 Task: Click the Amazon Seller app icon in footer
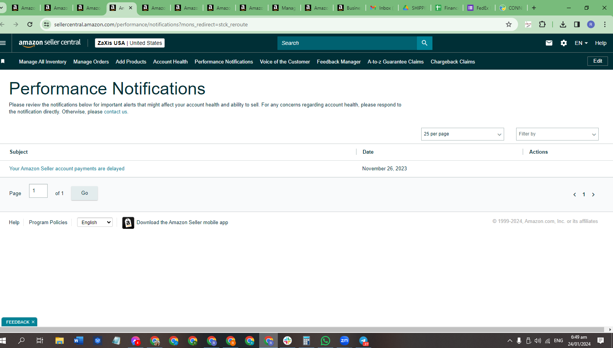(x=128, y=223)
